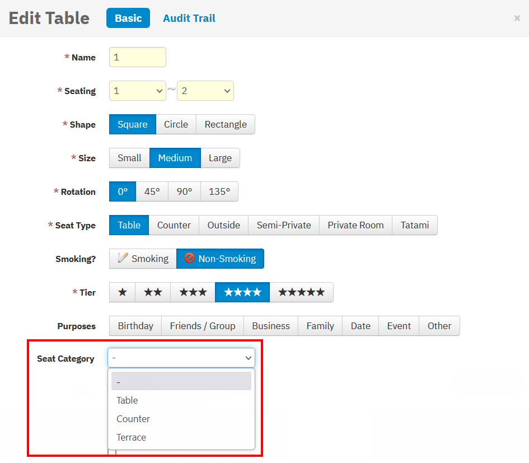
Task: Set table size to Large
Action: pos(220,158)
